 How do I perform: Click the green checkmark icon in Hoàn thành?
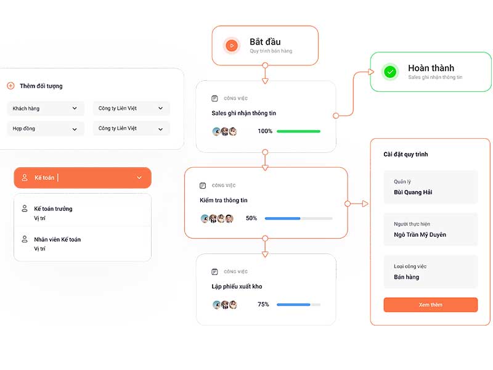[x=390, y=72]
